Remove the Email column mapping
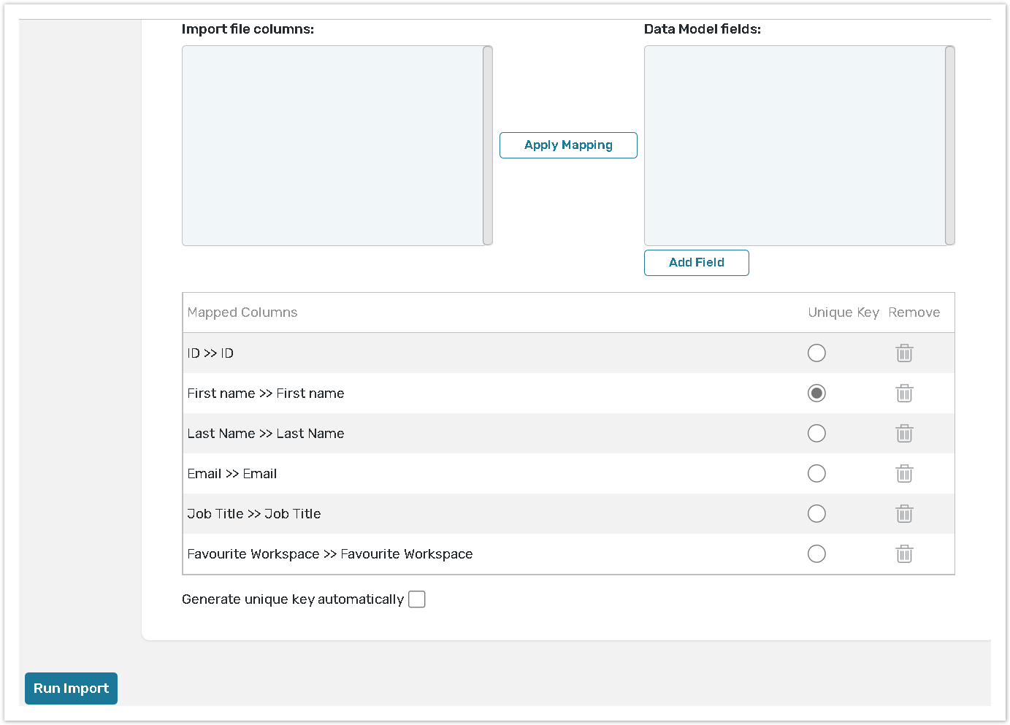Screen dimensions: 1010x725 tap(904, 474)
